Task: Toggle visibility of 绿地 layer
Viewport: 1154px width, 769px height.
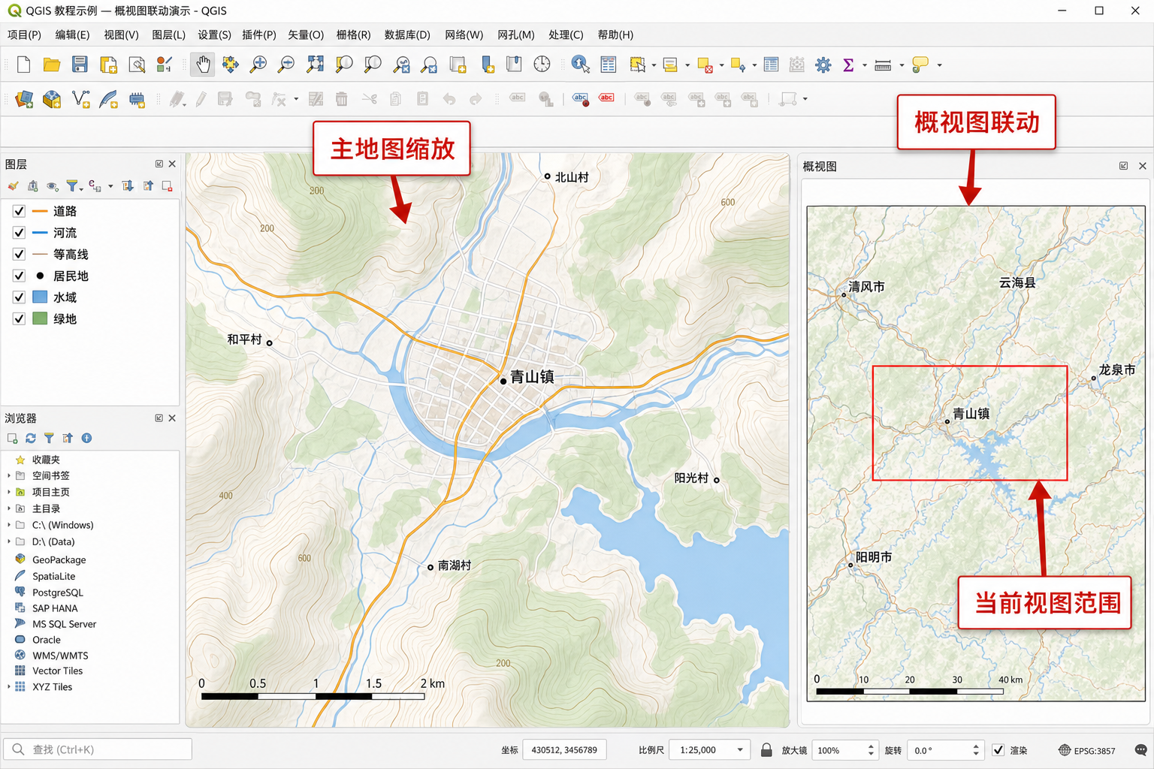Action: tap(19, 318)
